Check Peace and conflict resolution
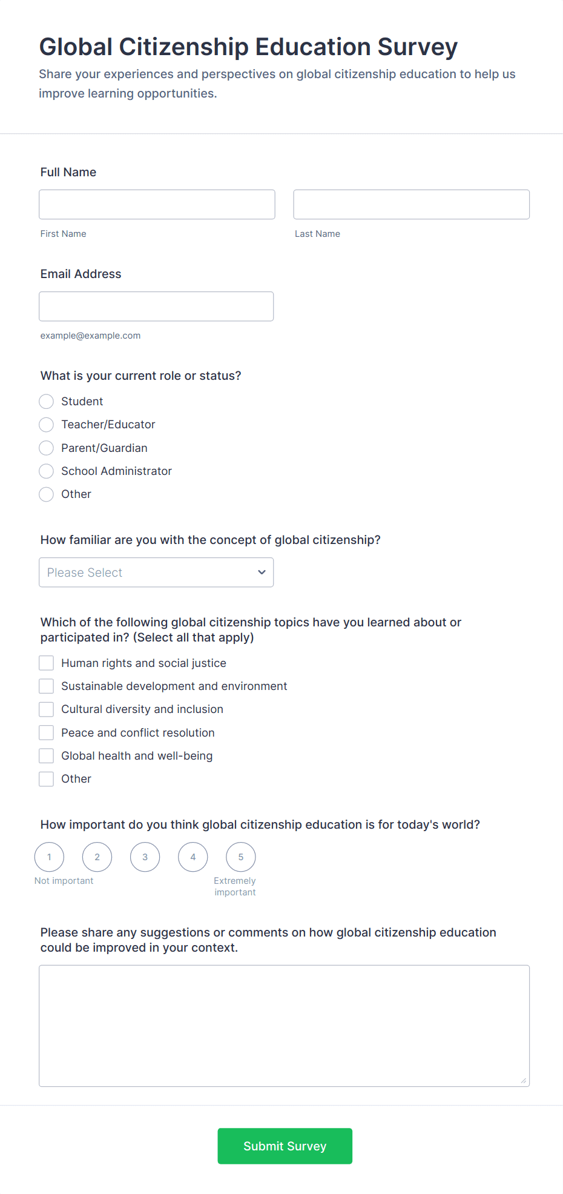 pyautogui.click(x=47, y=733)
